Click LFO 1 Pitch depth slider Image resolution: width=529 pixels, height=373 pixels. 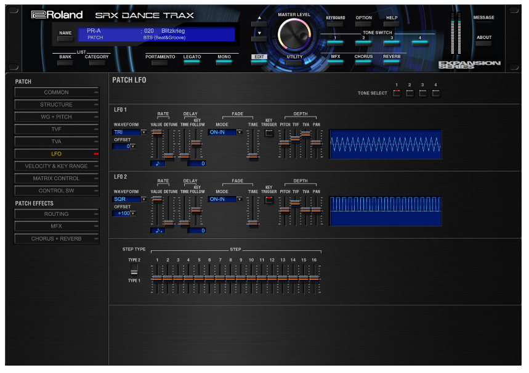[285, 144]
